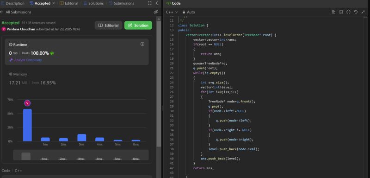
Task: Reset code with the undo arrow icon
Action: pyautogui.click(x=356, y=12)
